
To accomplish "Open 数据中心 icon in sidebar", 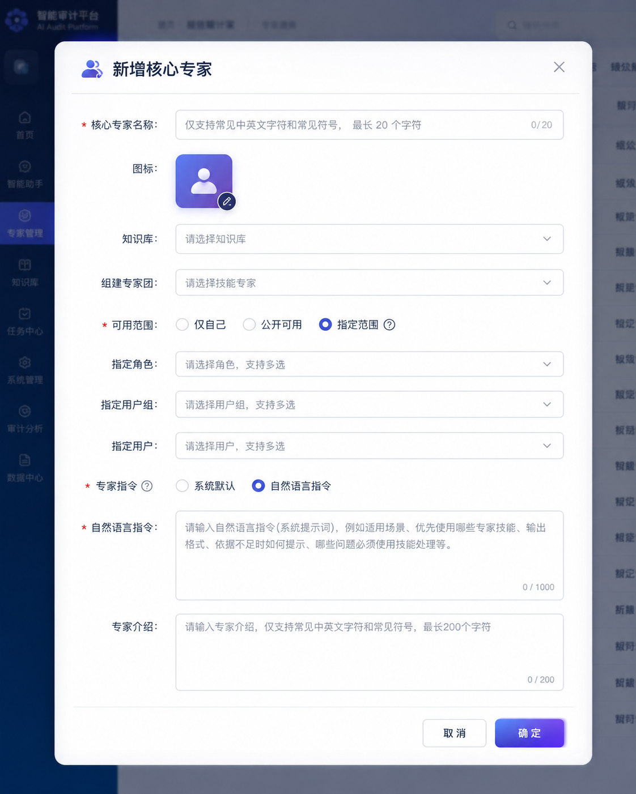I will point(25,460).
